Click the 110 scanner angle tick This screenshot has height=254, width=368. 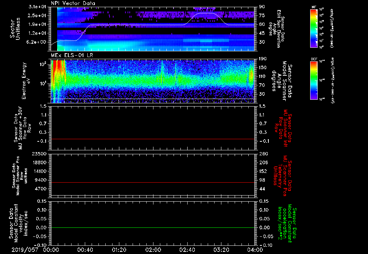pos(263,76)
